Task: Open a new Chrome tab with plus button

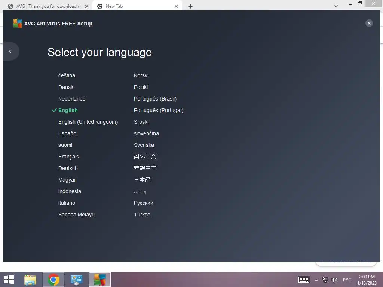Action: 190,6
